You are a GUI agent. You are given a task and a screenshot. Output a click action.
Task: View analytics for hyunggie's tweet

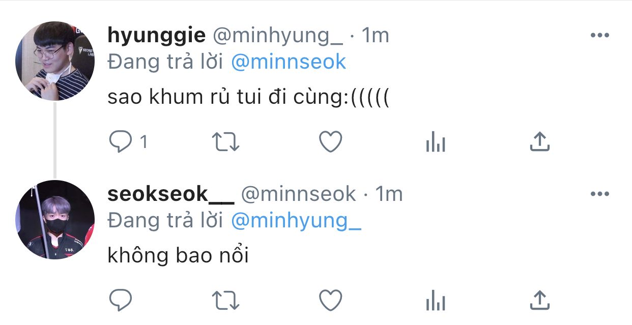point(435,142)
